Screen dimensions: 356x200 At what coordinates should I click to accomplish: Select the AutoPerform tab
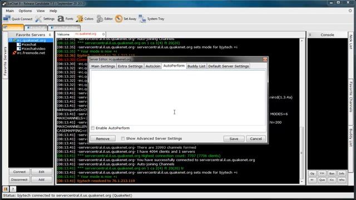click(174, 66)
